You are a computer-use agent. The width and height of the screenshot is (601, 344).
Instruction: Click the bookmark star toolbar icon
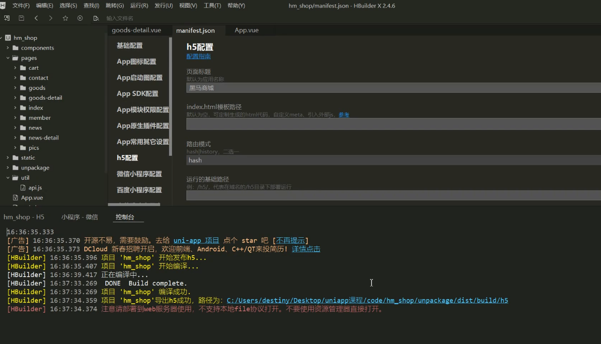tap(65, 18)
